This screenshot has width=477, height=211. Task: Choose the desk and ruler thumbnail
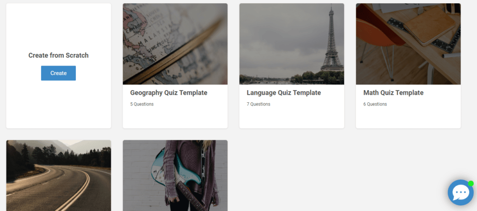408,44
